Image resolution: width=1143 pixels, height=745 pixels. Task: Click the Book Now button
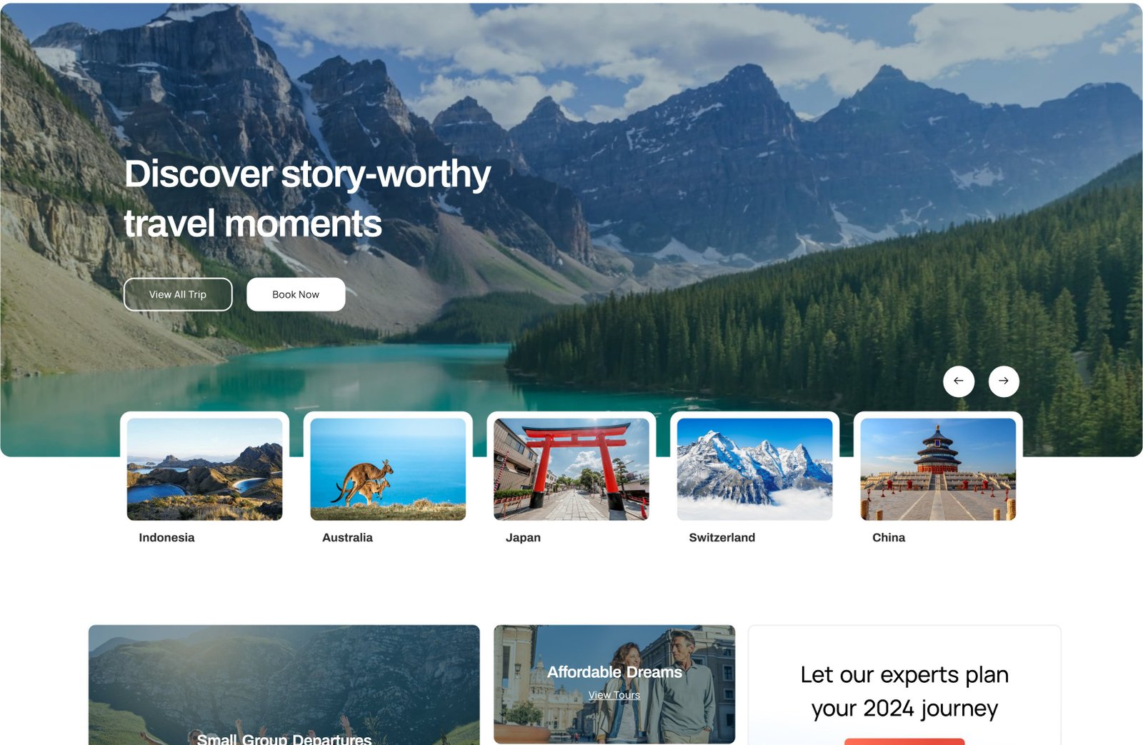(296, 294)
